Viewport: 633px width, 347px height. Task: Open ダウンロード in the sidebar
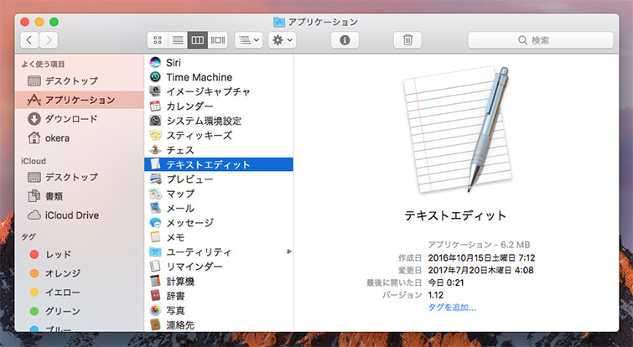[79, 119]
